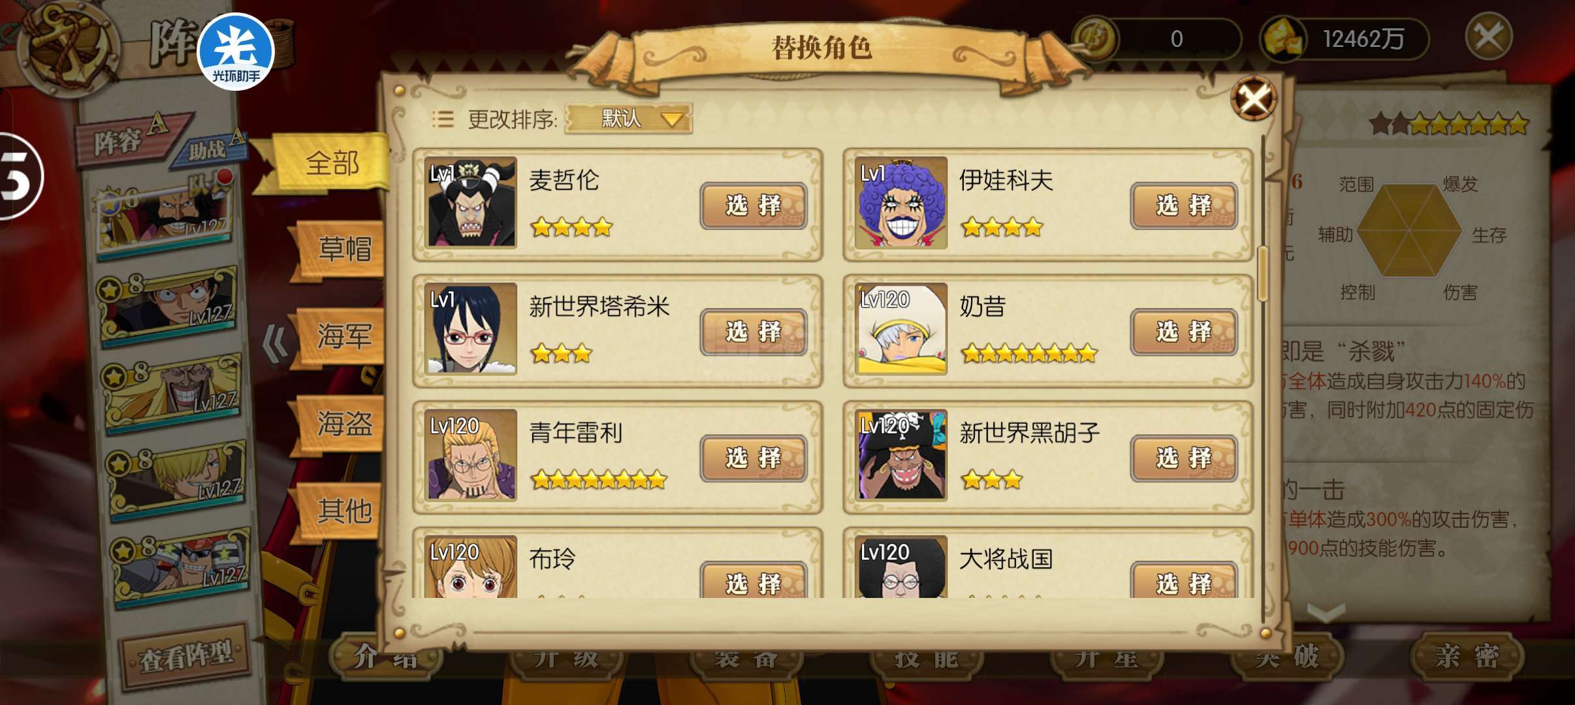Click the 光环助手 floating assistant icon
Image resolution: width=1575 pixels, height=705 pixels.
point(236,52)
